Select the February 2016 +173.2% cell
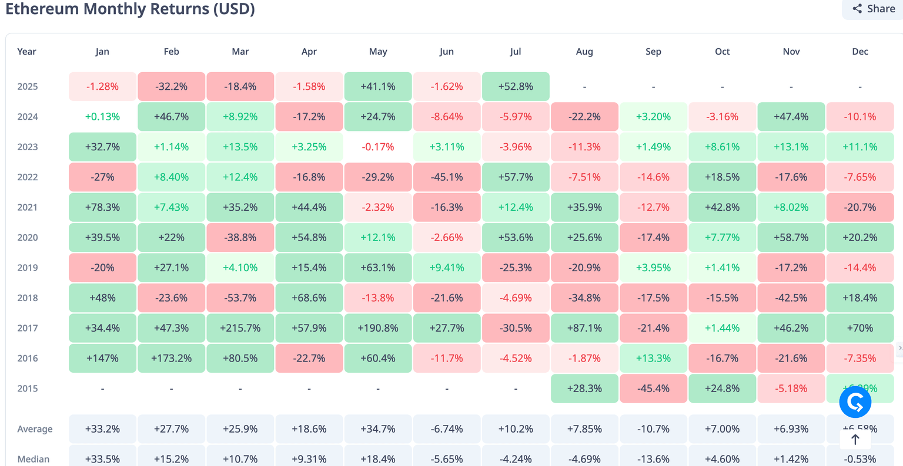 tap(172, 358)
